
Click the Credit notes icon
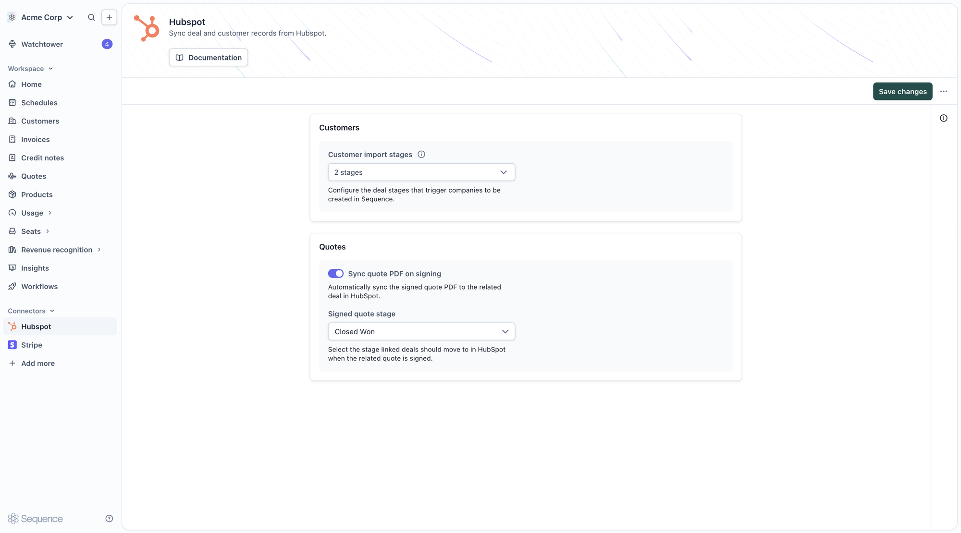coord(12,158)
